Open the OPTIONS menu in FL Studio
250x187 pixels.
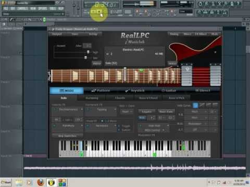coord(43,8)
